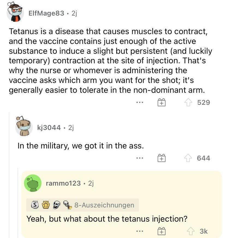Open more options on rammo123's comment
Screen dimensions: 226x238
tap(139, 231)
